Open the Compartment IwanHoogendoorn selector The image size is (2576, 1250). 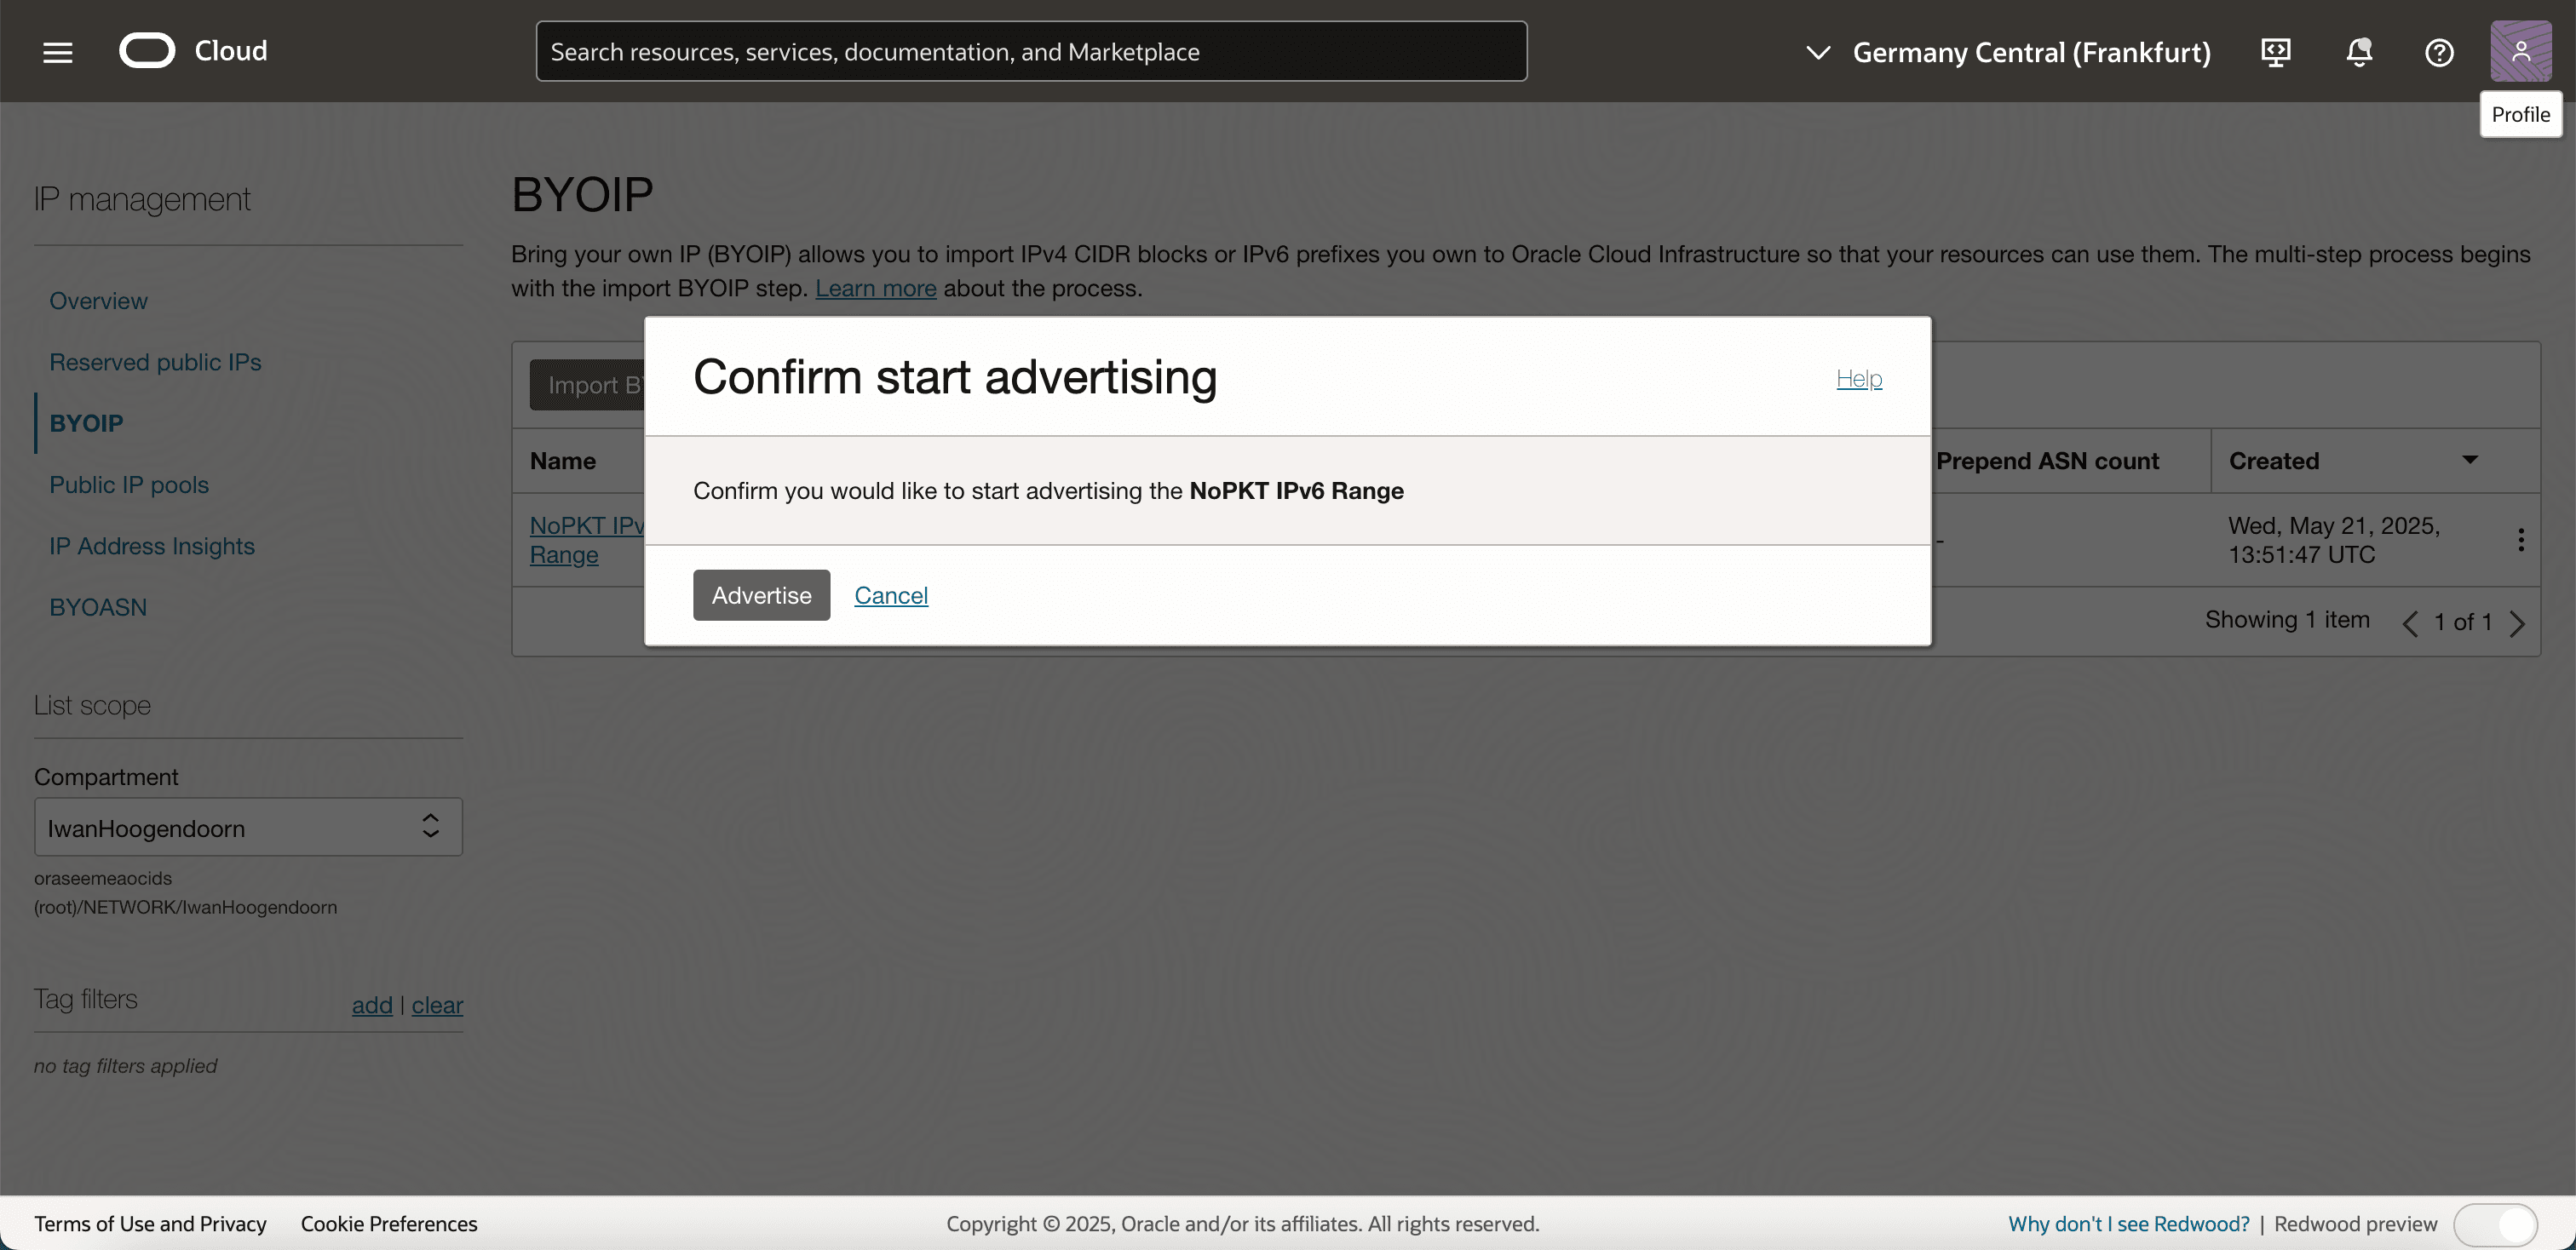[x=248, y=826]
